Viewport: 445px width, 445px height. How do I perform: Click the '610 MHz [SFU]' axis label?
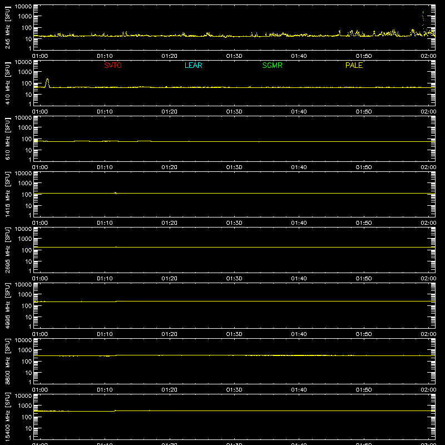click(7, 139)
